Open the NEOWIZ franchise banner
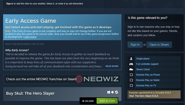 click(62, 79)
